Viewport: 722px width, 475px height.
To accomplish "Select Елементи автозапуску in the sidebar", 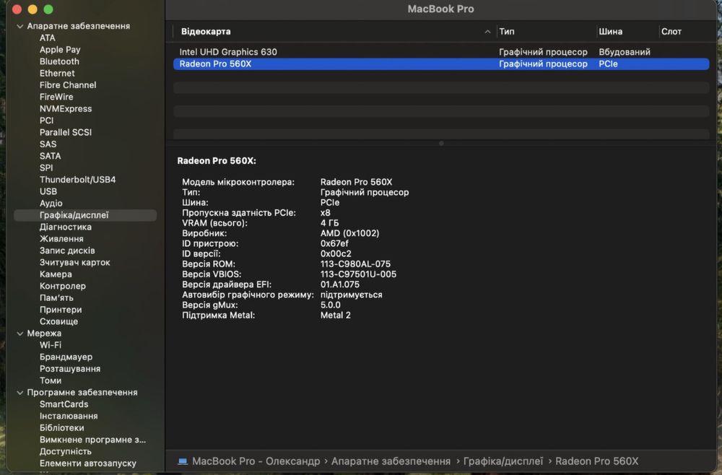I will 88,463.
